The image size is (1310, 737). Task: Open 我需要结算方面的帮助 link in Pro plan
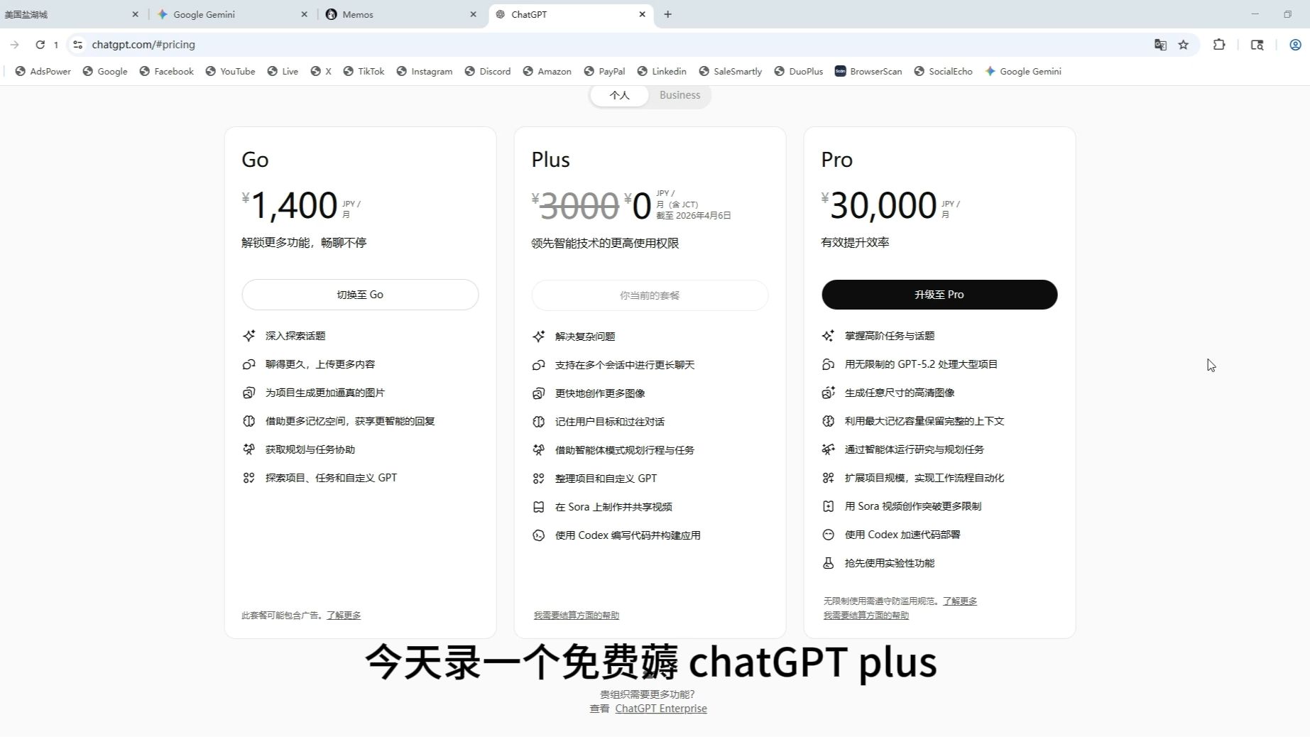(866, 616)
